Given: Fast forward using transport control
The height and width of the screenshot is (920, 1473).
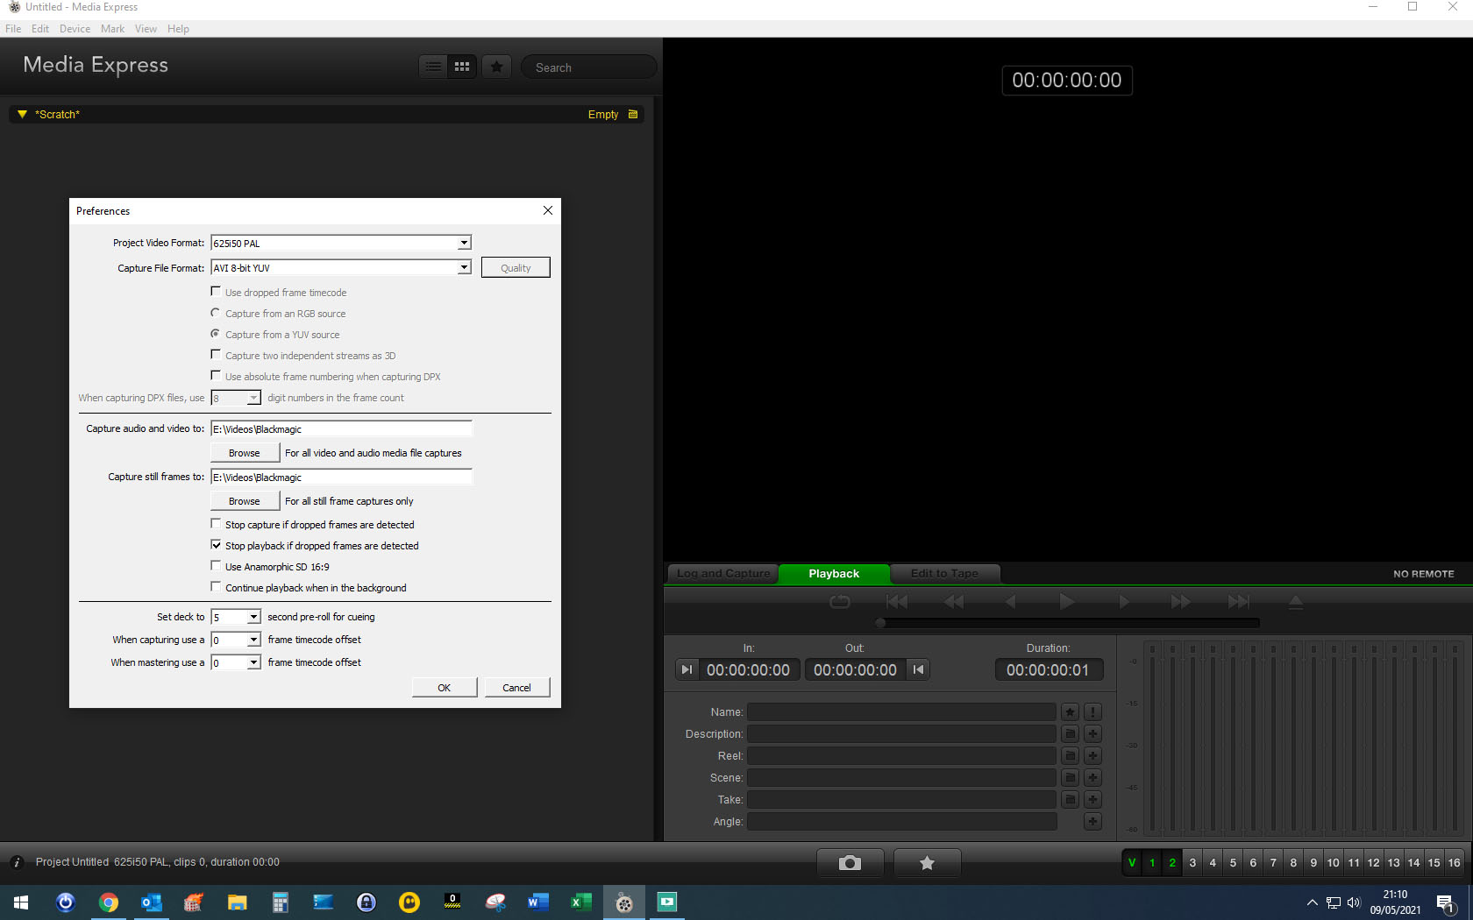Looking at the screenshot, I should pyautogui.click(x=1181, y=602).
